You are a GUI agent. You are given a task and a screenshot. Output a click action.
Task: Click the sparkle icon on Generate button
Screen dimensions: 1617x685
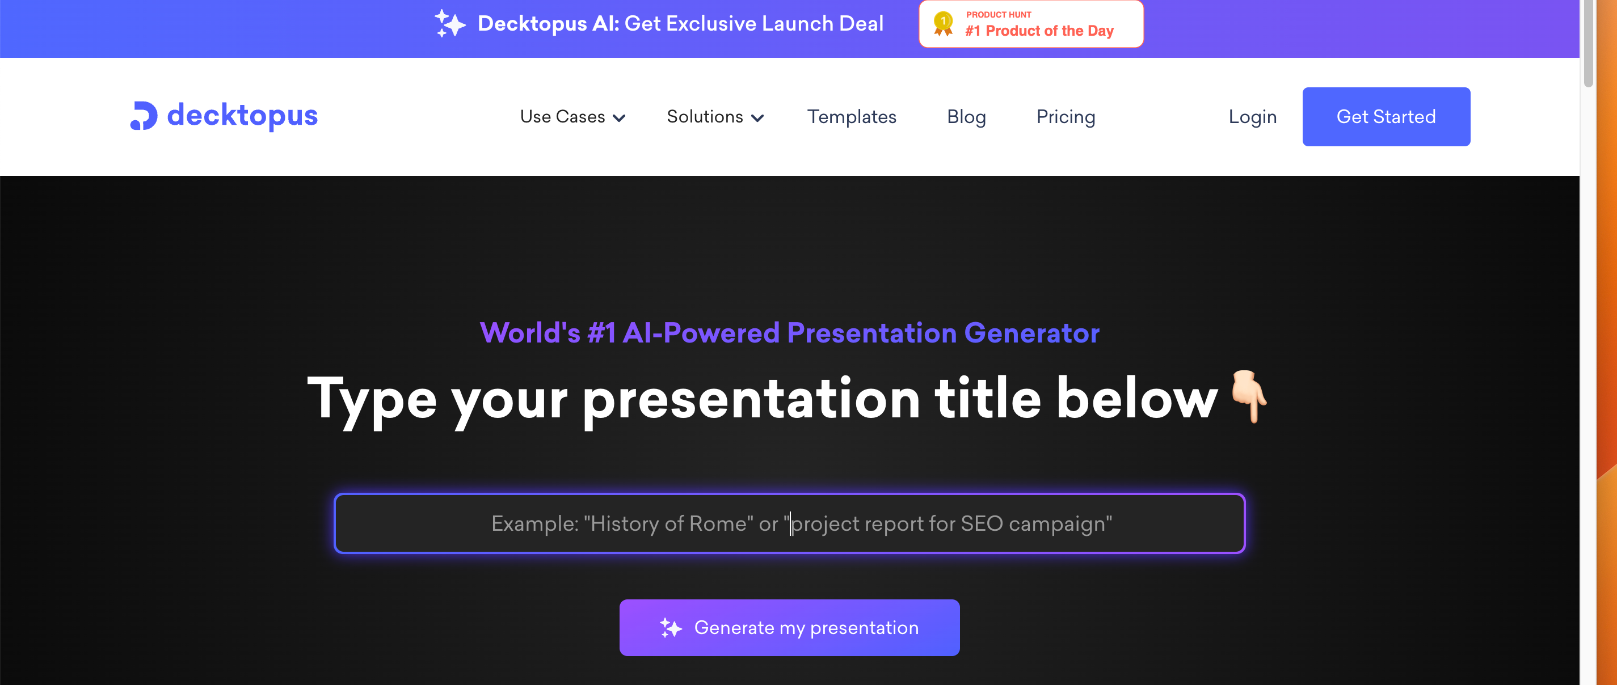point(669,628)
